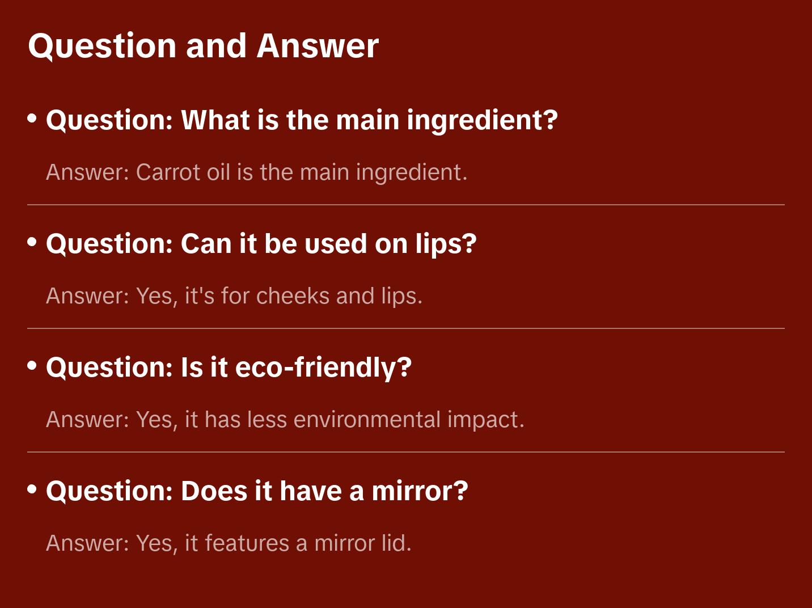The image size is (812, 608).
Task: Click the "Question and Answer" heading
Action: pyautogui.click(x=203, y=46)
